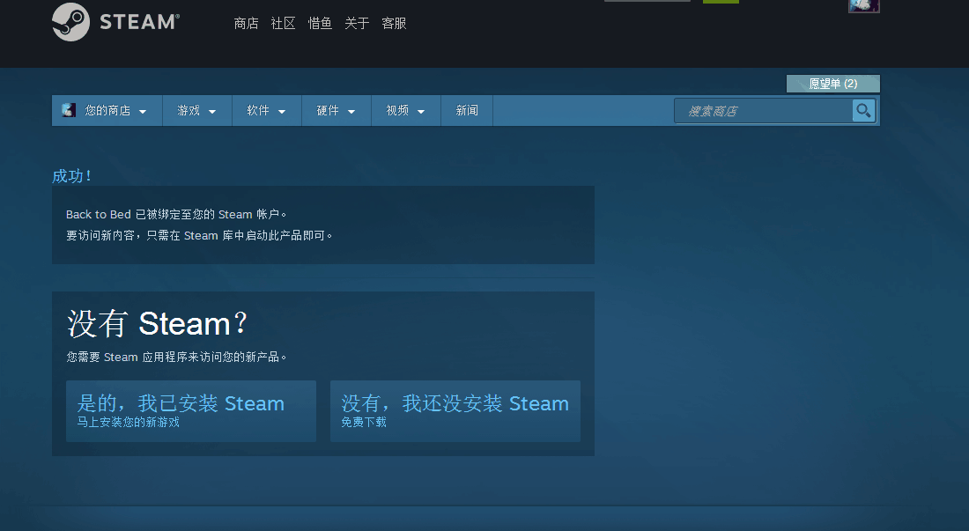Screen dimensions: 969x531
Task: Click the magnifier search button
Action: [863, 111]
